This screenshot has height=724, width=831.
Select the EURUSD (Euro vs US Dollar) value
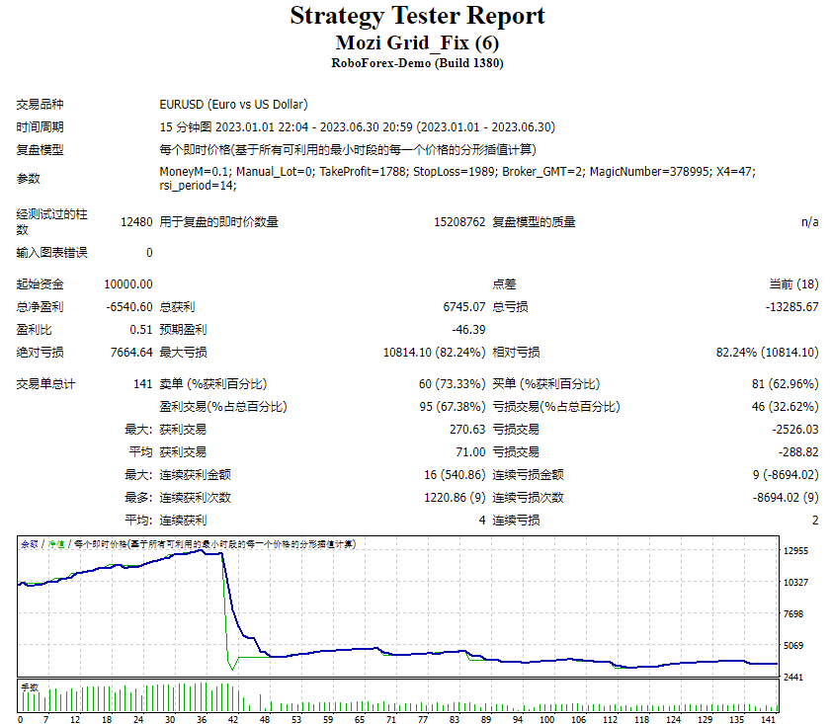233,105
